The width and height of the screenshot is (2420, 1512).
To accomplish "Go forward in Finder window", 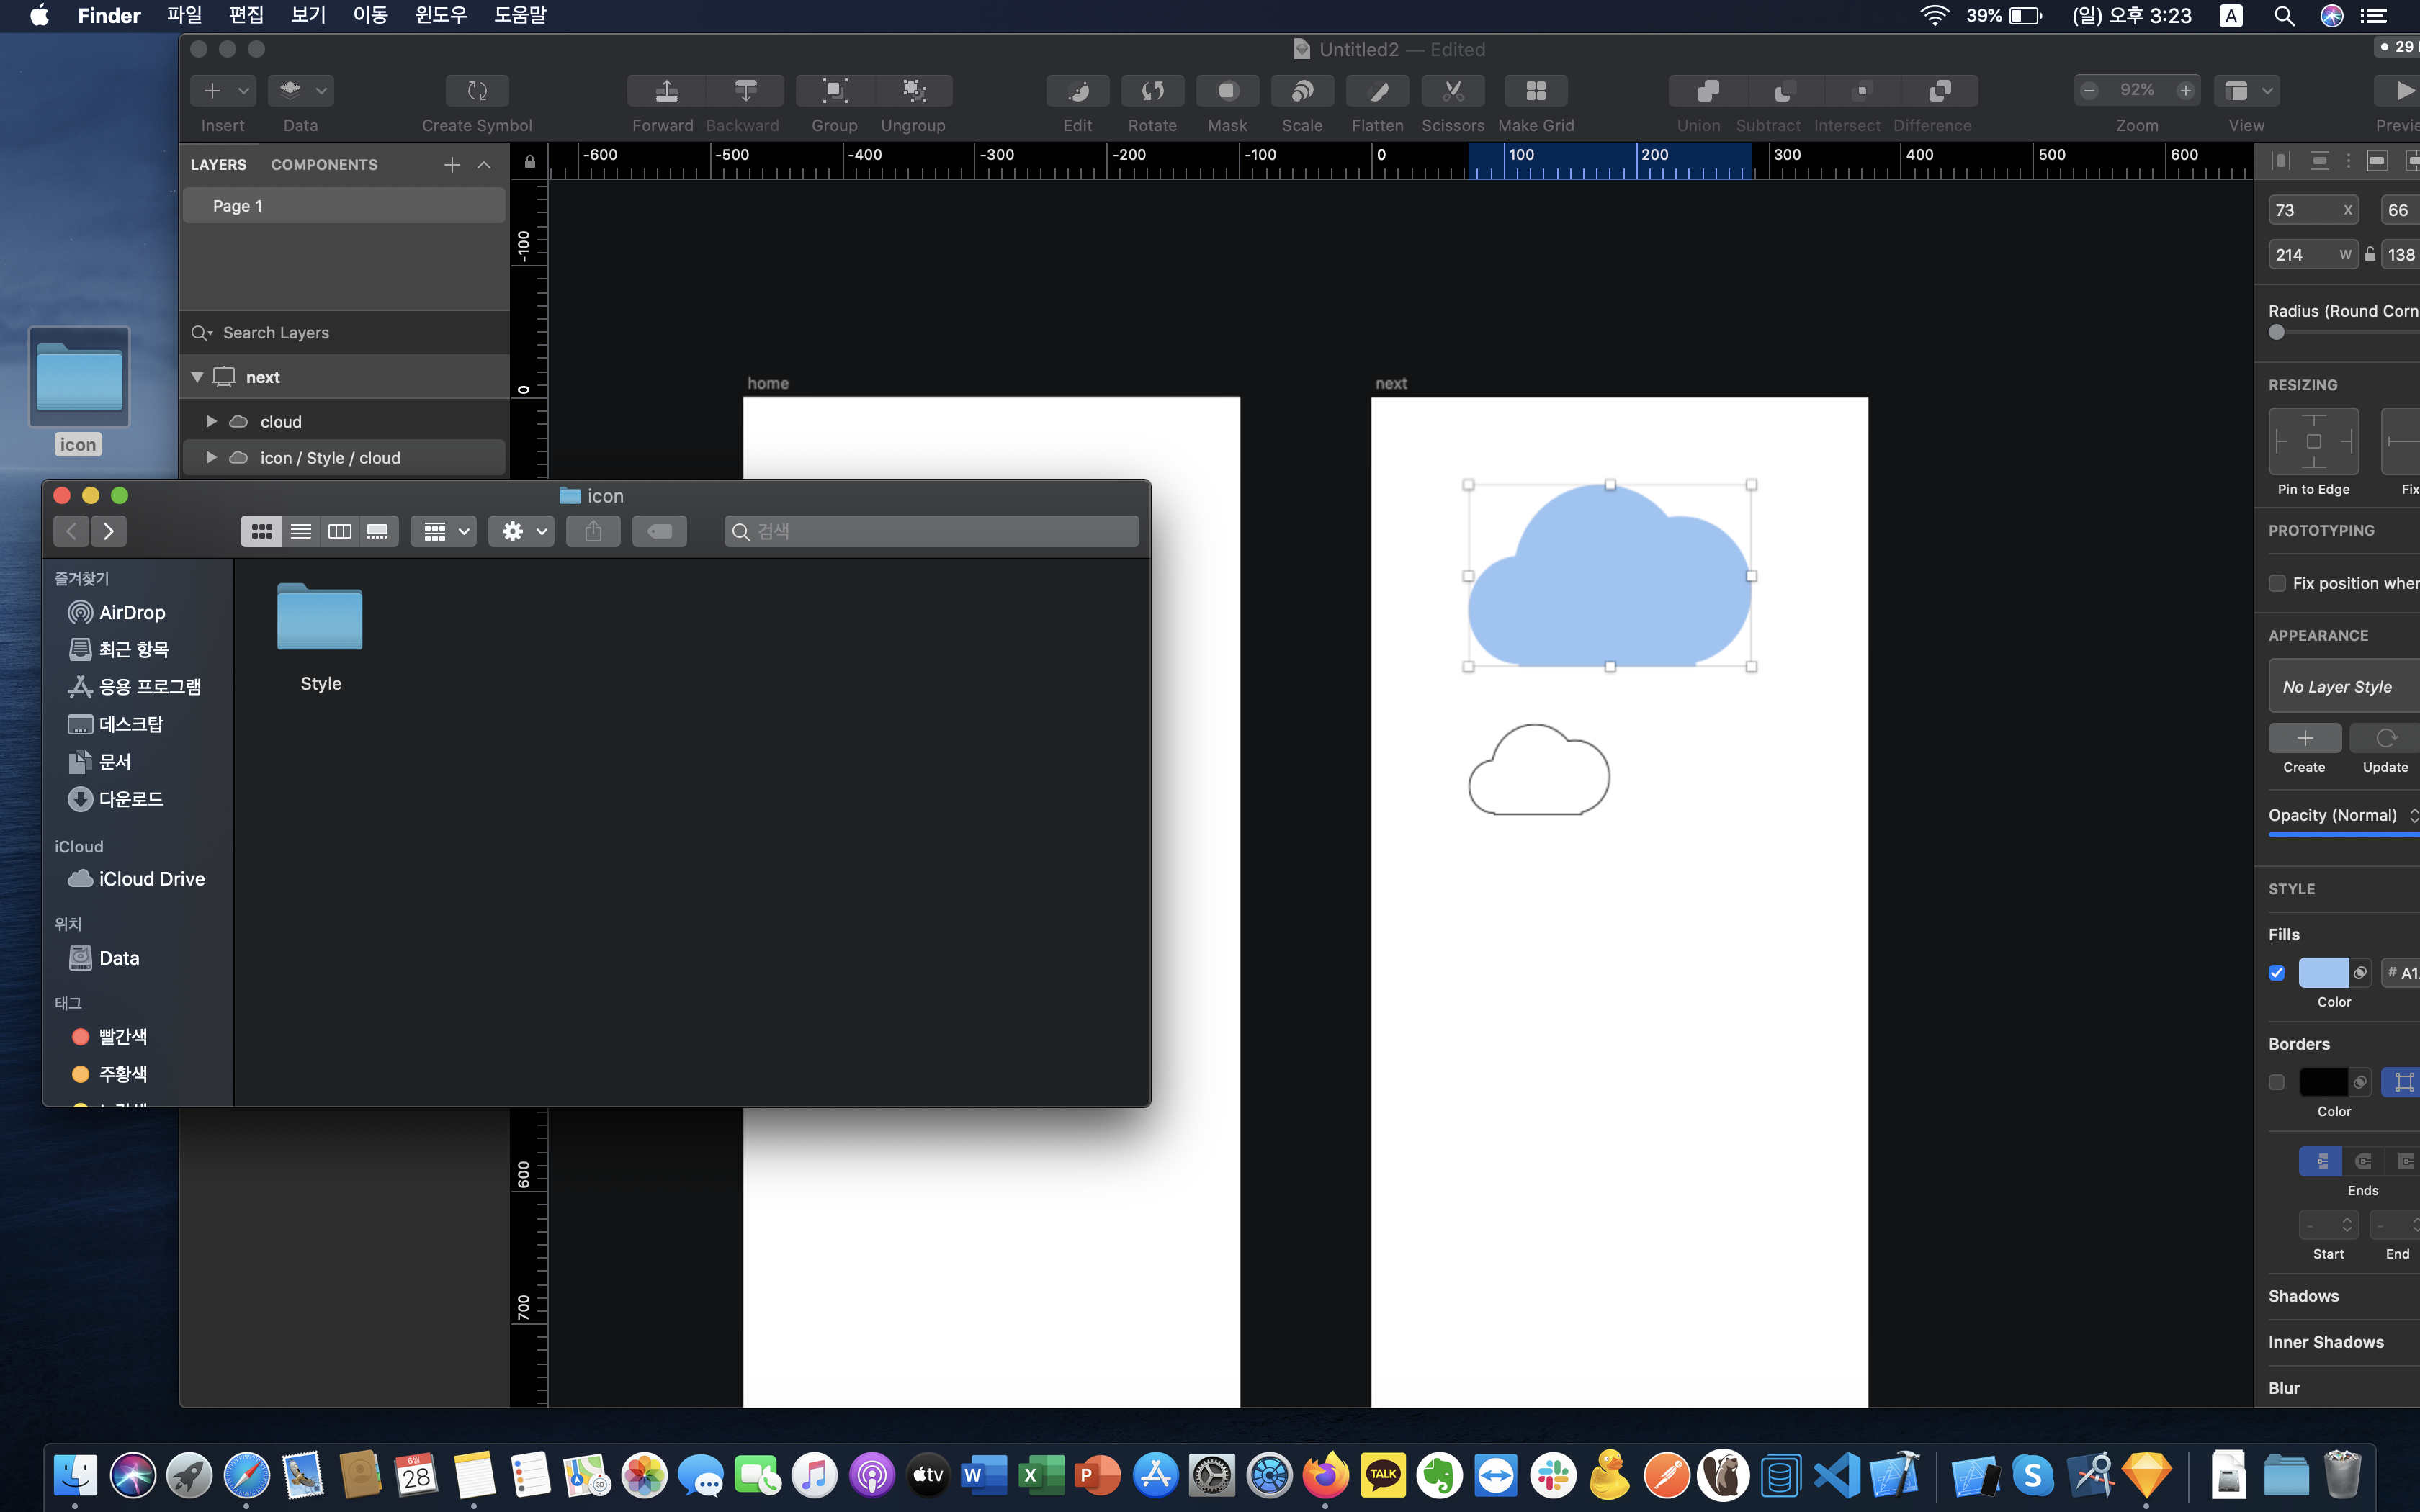I will tap(109, 531).
